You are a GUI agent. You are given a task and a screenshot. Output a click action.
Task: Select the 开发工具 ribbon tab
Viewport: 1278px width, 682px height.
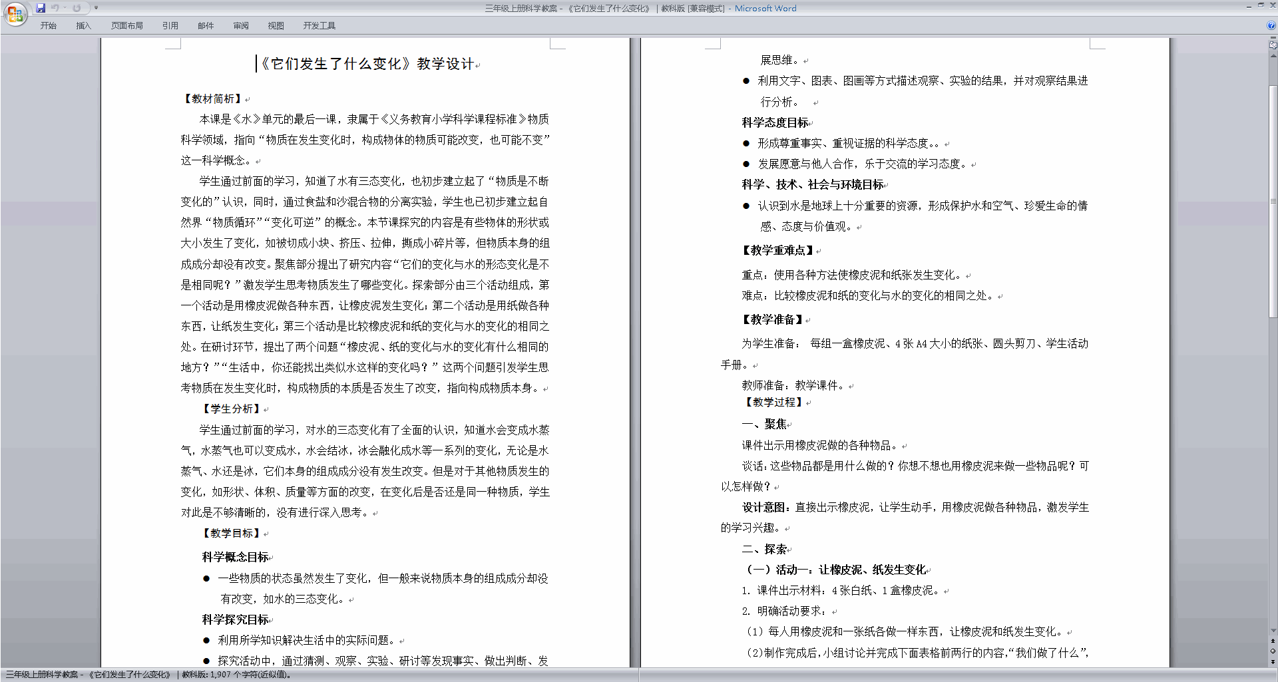coord(319,26)
